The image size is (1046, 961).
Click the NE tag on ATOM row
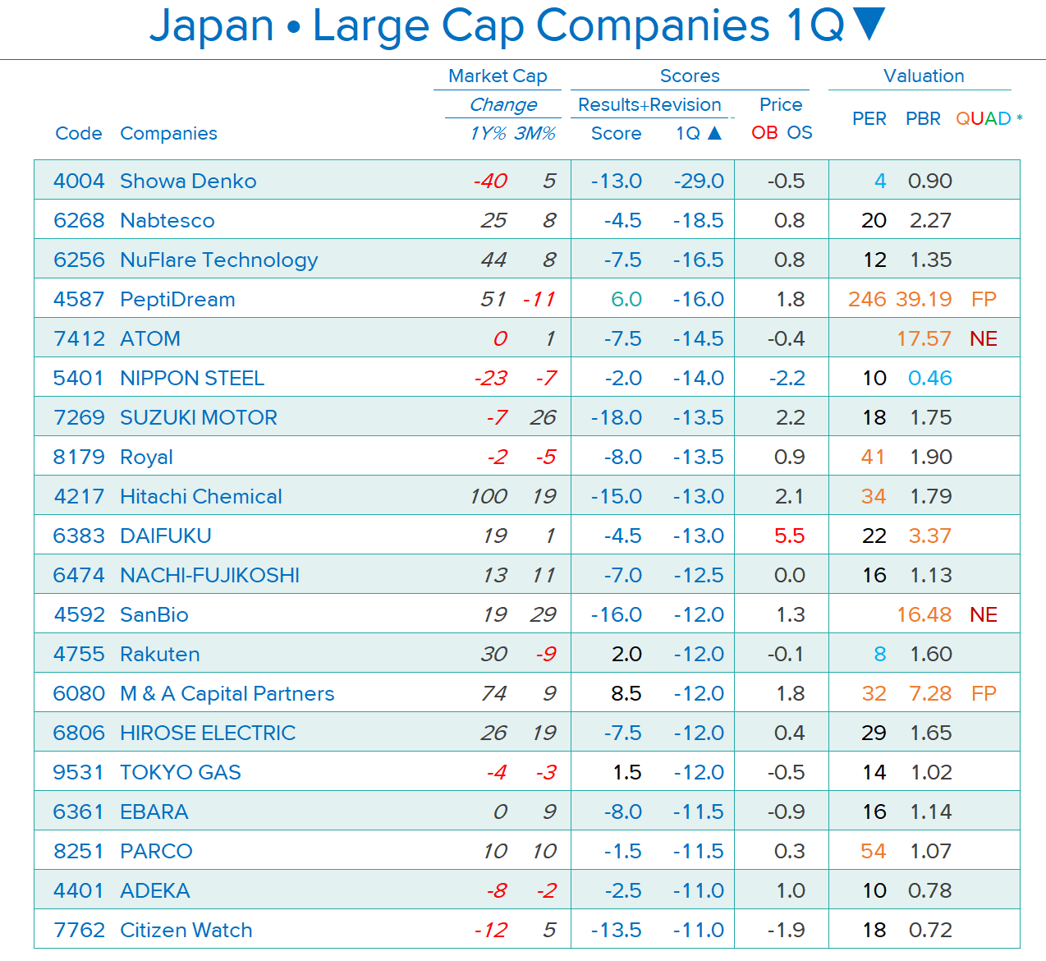tap(984, 338)
